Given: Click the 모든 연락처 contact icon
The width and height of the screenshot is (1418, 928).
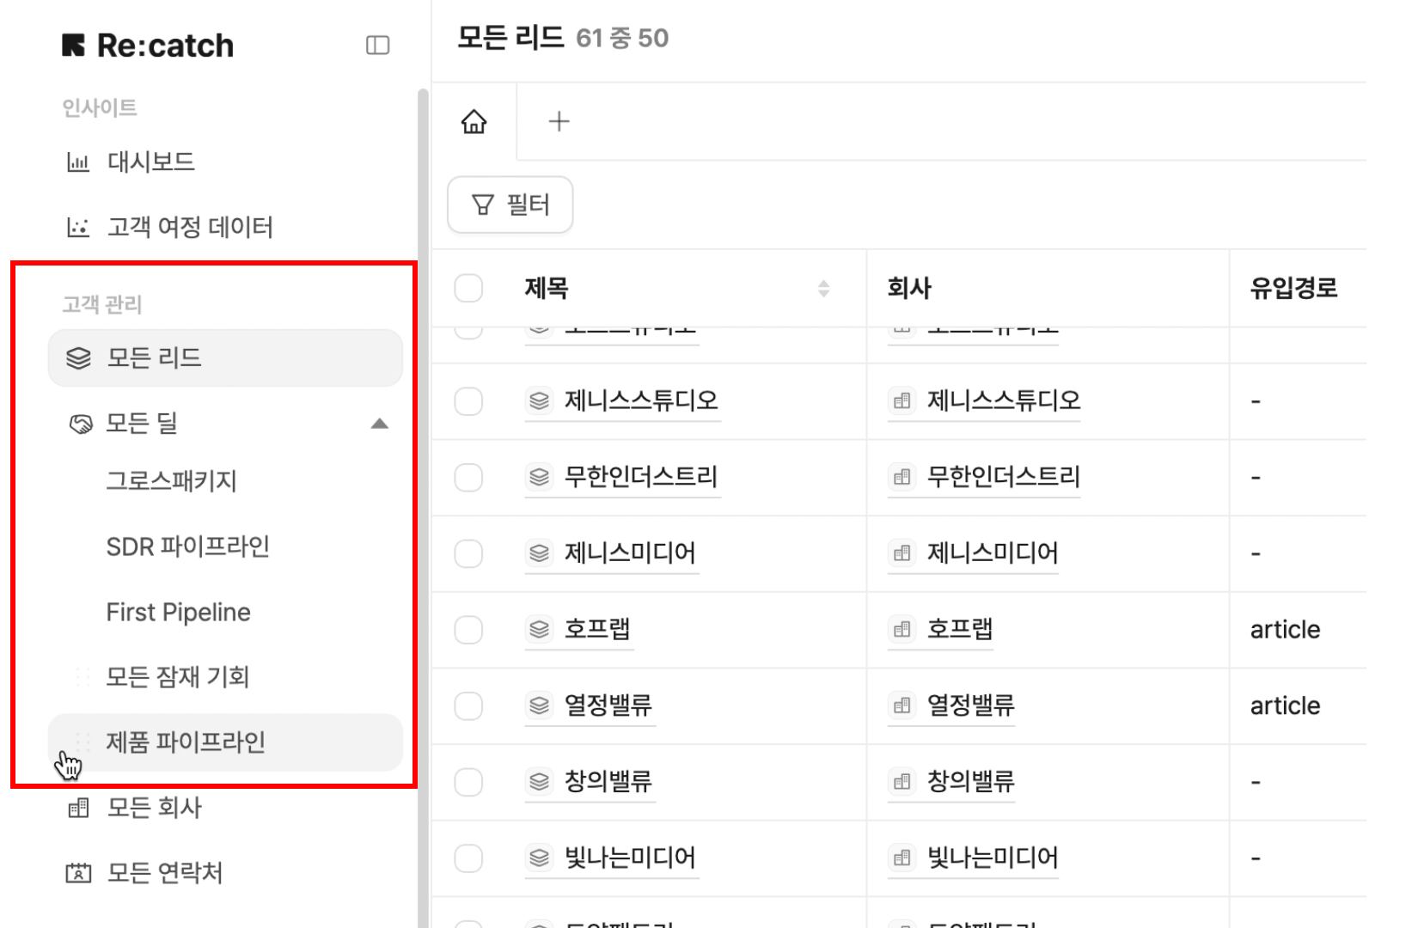Looking at the screenshot, I should tap(78, 873).
